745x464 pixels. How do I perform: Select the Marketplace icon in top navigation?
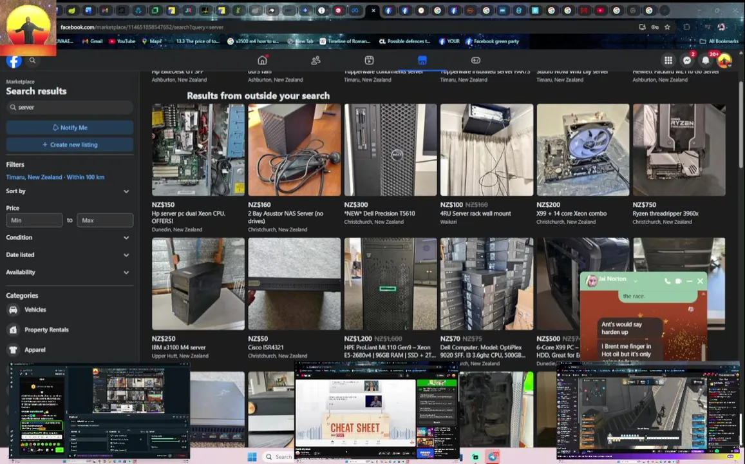(x=422, y=60)
